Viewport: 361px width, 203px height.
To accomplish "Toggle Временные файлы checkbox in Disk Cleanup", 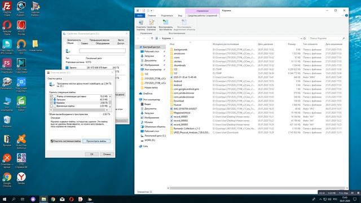I will tap(51, 106).
